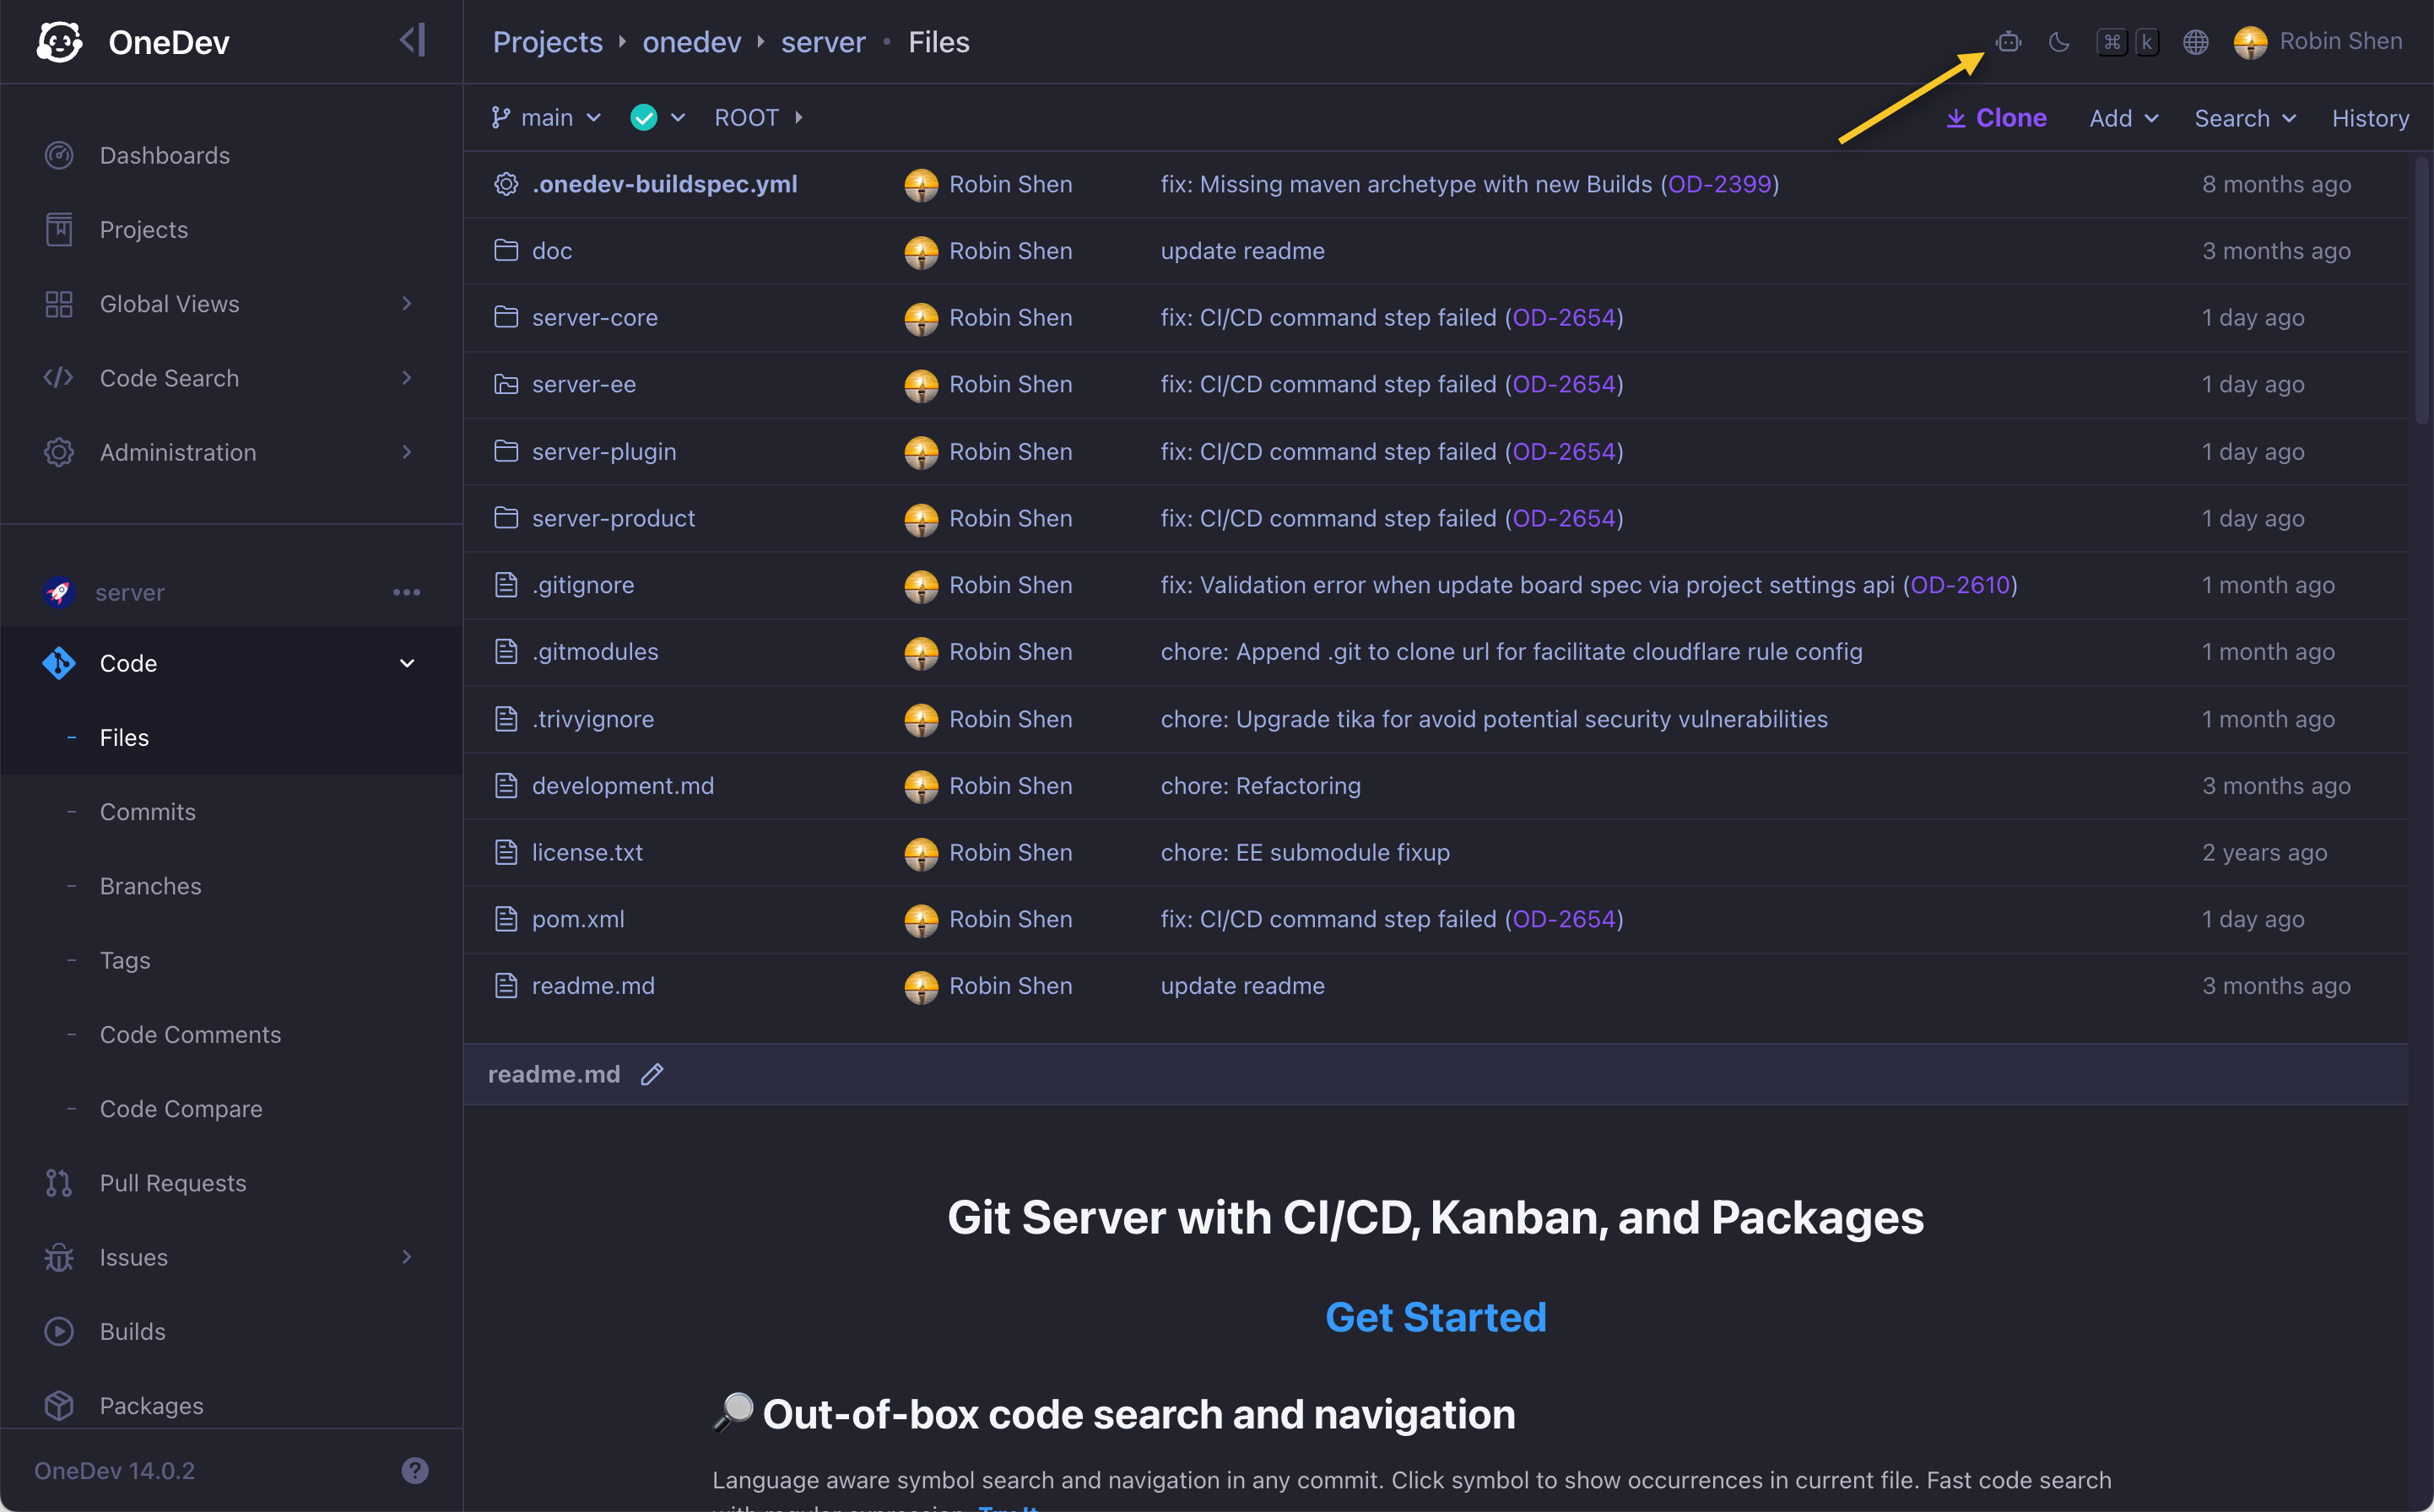
Task: Open Pull Requests sidebar item
Action: 172,1183
